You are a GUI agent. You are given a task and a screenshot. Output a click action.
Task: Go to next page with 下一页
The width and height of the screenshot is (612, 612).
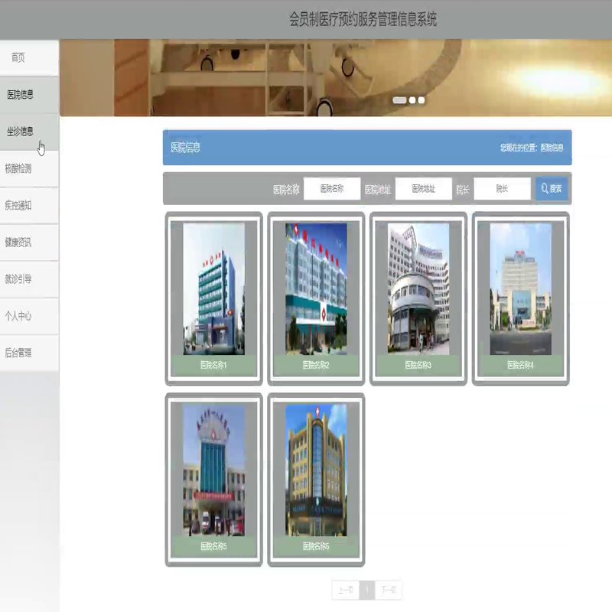pyautogui.click(x=389, y=590)
